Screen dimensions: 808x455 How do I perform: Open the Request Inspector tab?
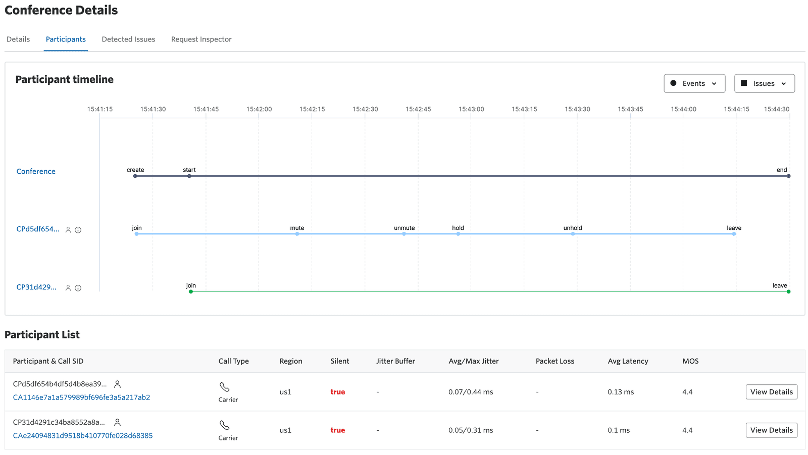200,39
